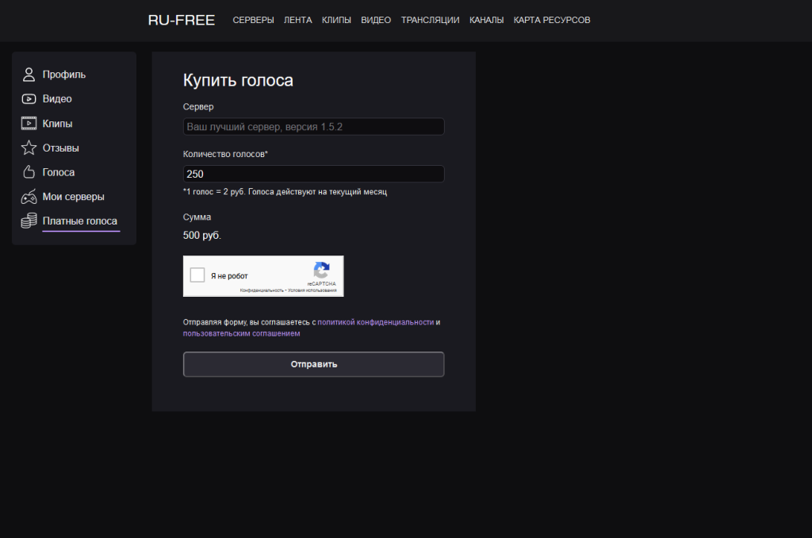The image size is (812, 538).
Task: Select the Количество голосов input showing 250
Action: [x=313, y=173]
